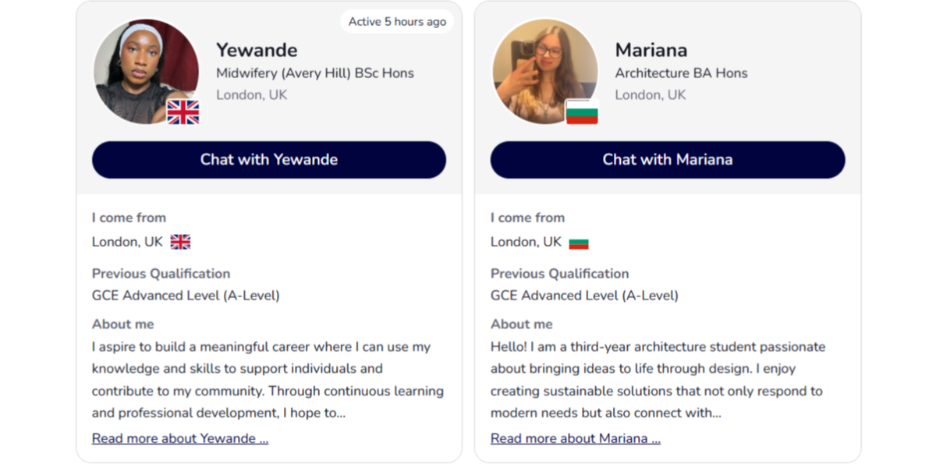Click the 'London, UK' location under Mariana's name
936x468 pixels.
651,95
